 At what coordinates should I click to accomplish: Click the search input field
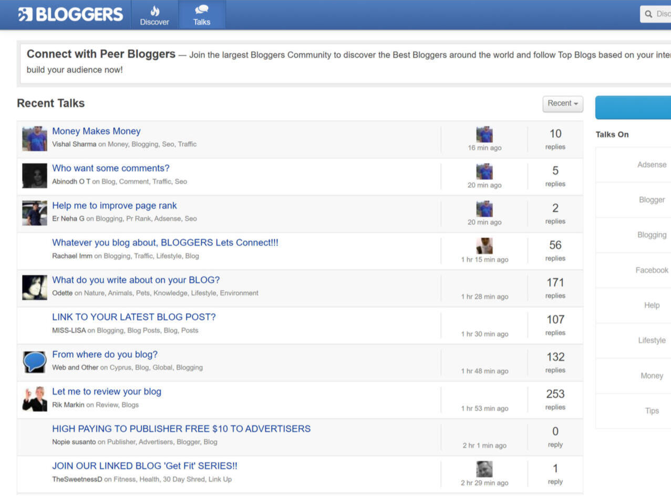[x=662, y=14]
